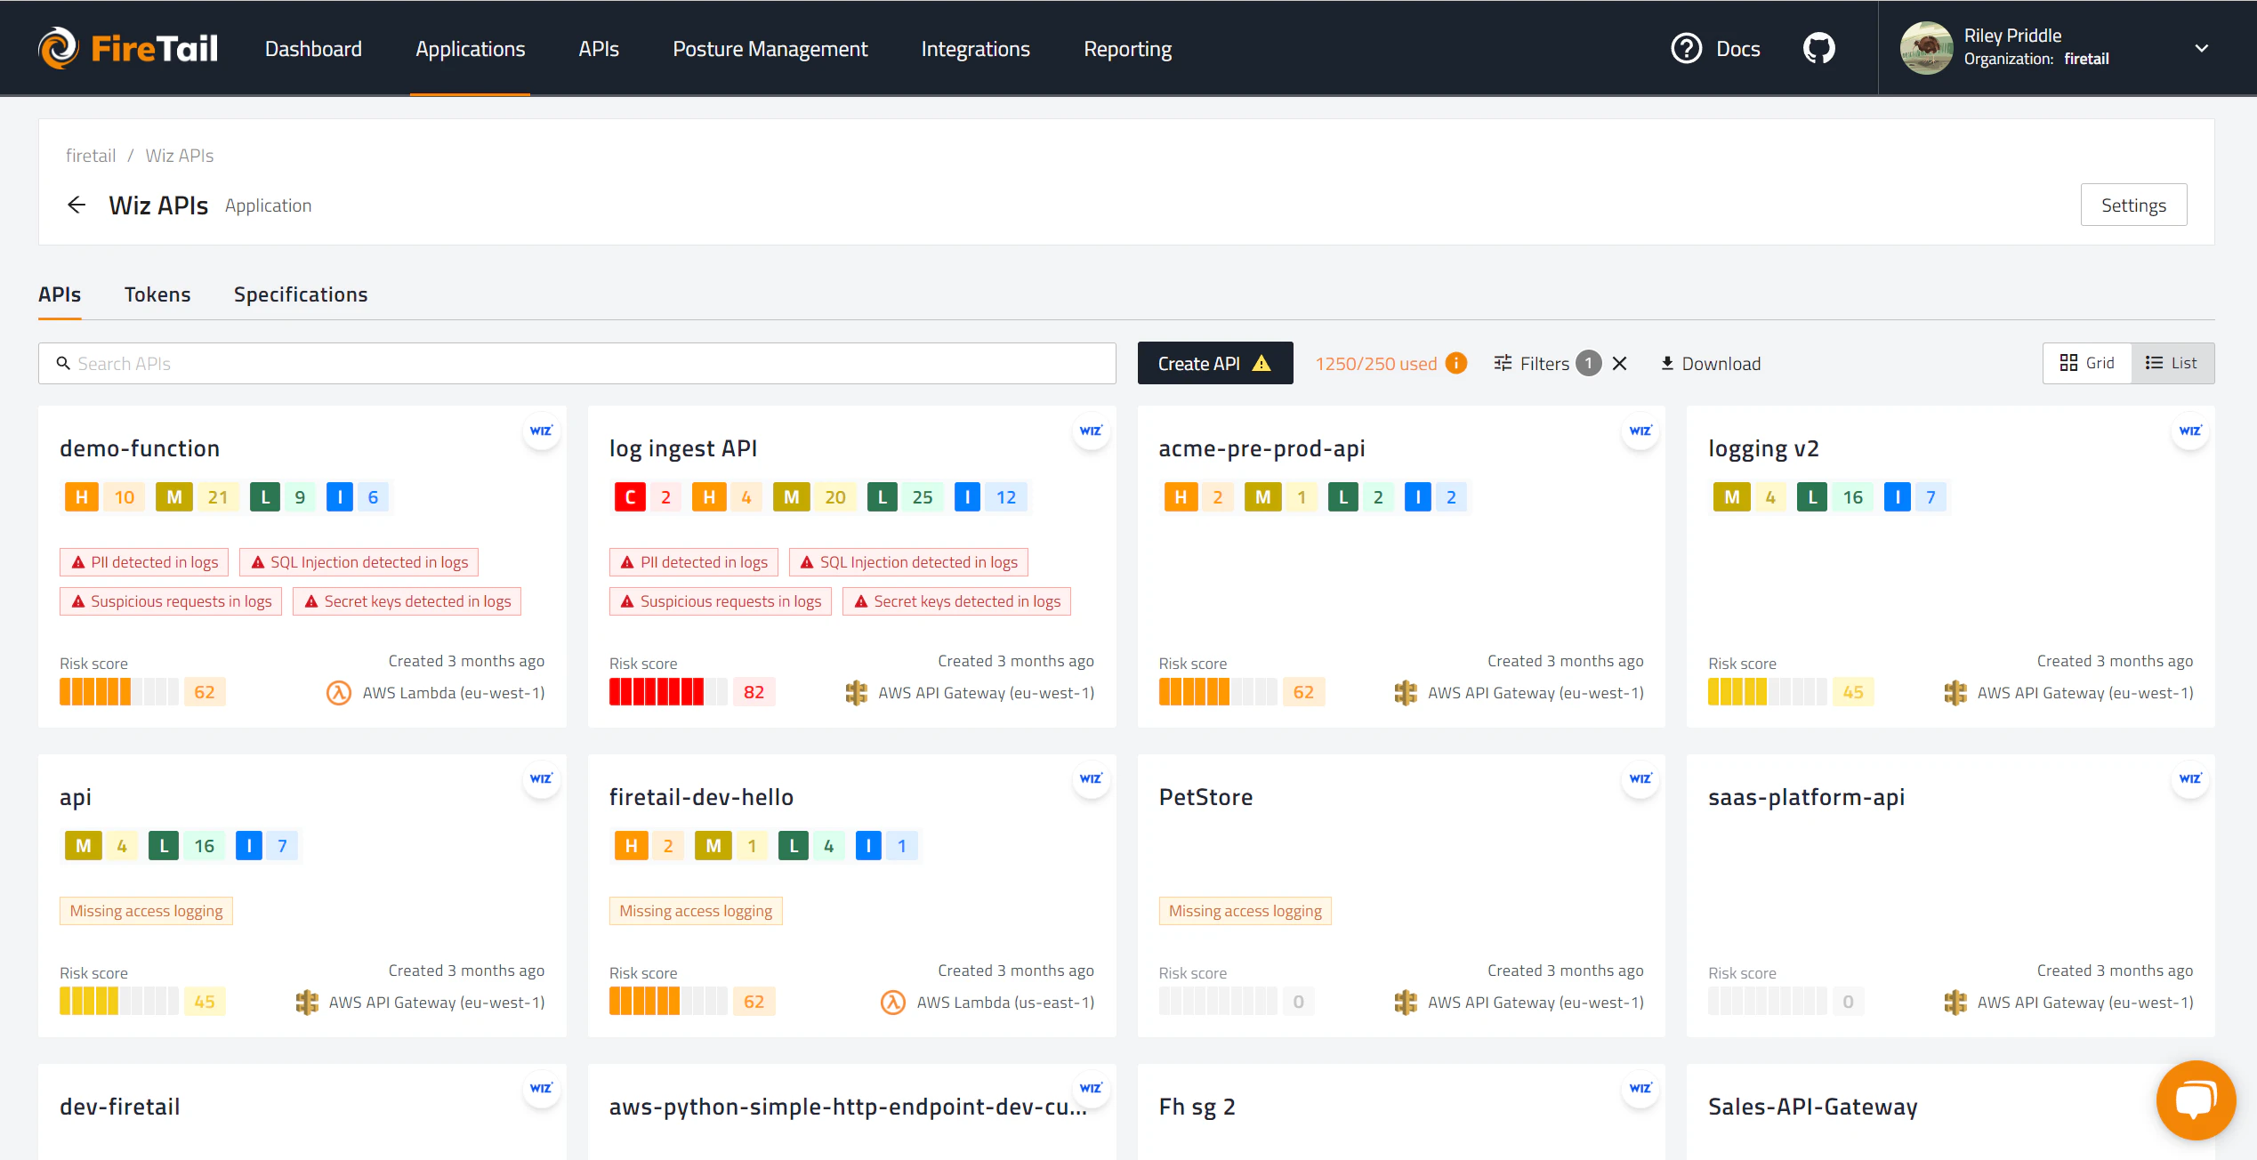Select the APIs tab under Wiz APIs
The image size is (2257, 1160).
(x=60, y=294)
